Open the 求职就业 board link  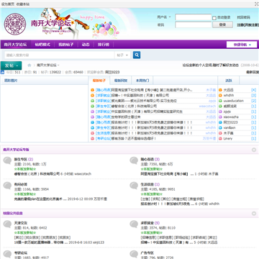[x=147, y=223]
